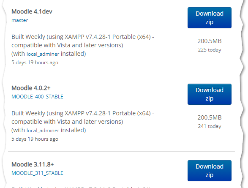Click the cut-off description under Moodle 3.11.8+

82,187
